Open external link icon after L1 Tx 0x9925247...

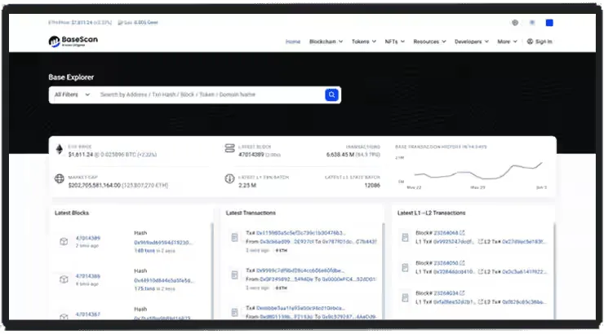(481, 242)
